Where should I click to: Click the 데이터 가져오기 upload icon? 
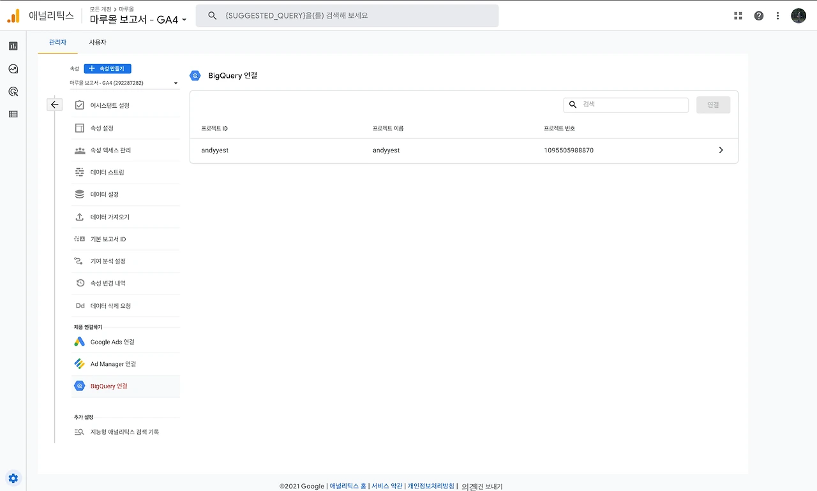pyautogui.click(x=80, y=217)
